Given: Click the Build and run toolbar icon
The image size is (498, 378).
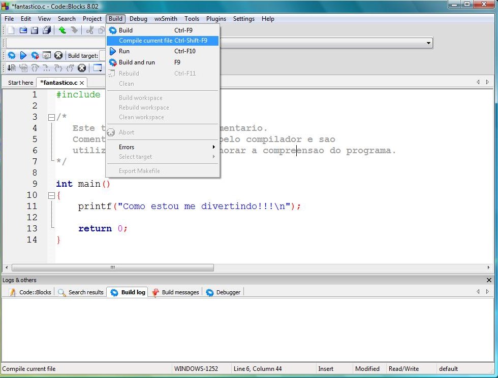Looking at the screenshot, I should tap(35, 55).
